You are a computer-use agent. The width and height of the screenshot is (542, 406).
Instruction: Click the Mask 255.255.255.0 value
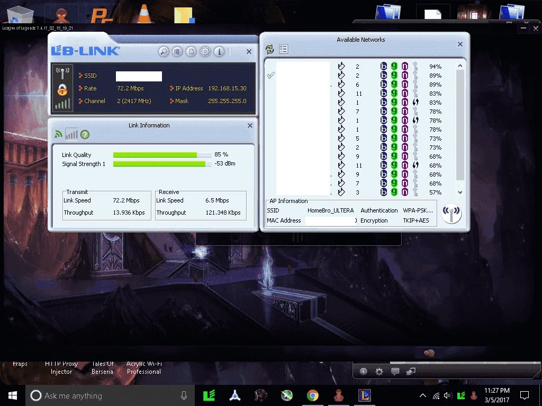coord(227,101)
